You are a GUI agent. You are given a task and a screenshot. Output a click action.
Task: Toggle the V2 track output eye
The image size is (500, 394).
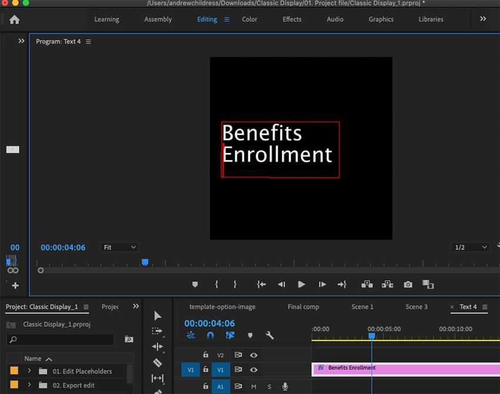coord(255,355)
